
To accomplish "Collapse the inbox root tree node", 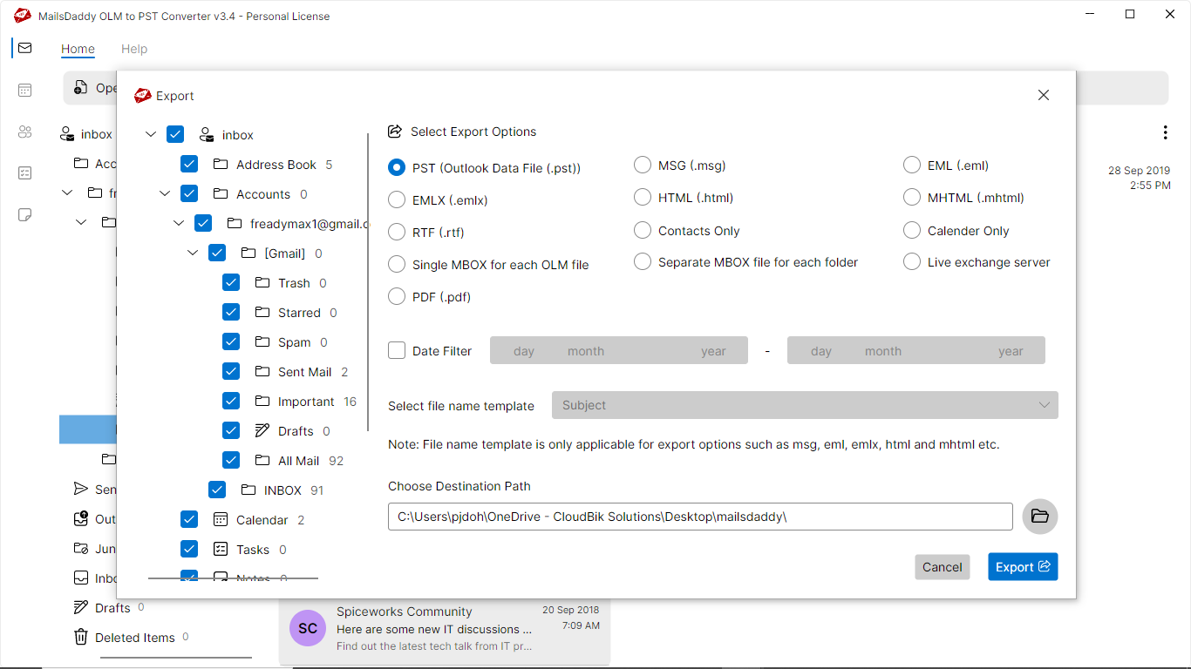I will click(151, 135).
